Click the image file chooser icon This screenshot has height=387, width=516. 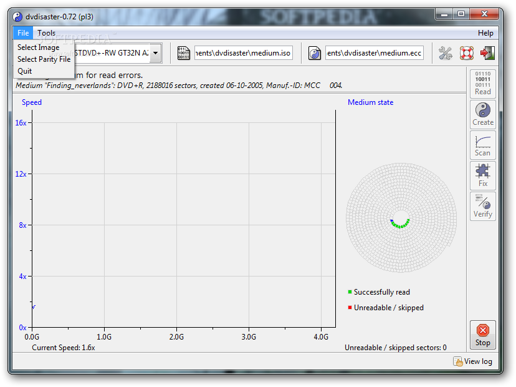tap(183, 53)
